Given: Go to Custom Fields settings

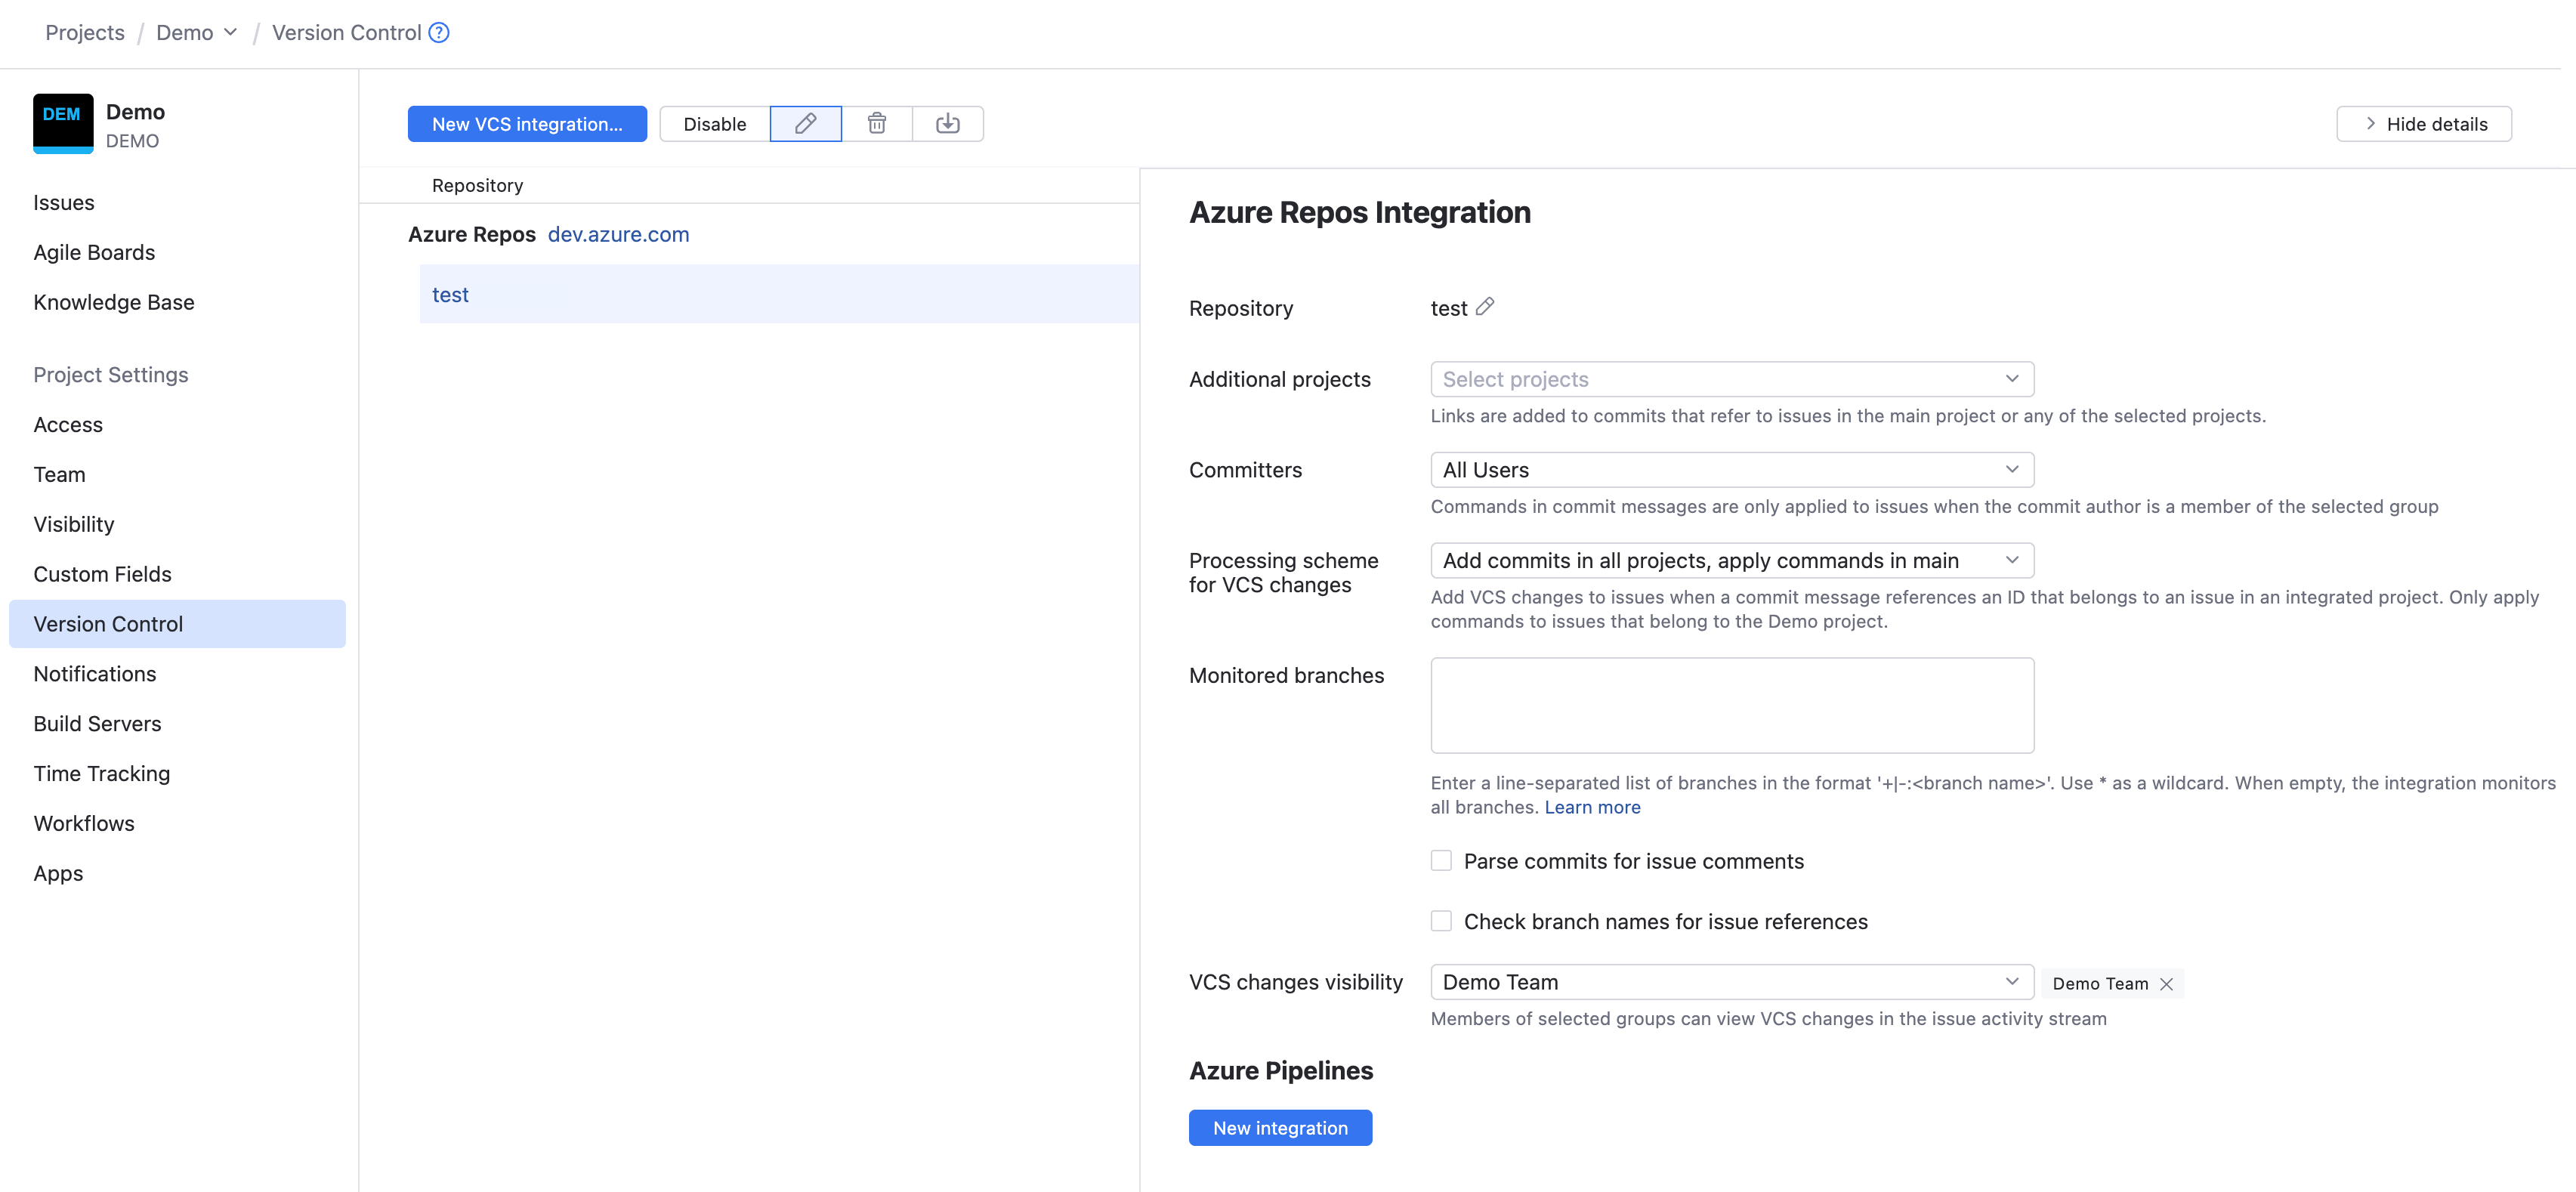Looking at the screenshot, I should click(102, 574).
